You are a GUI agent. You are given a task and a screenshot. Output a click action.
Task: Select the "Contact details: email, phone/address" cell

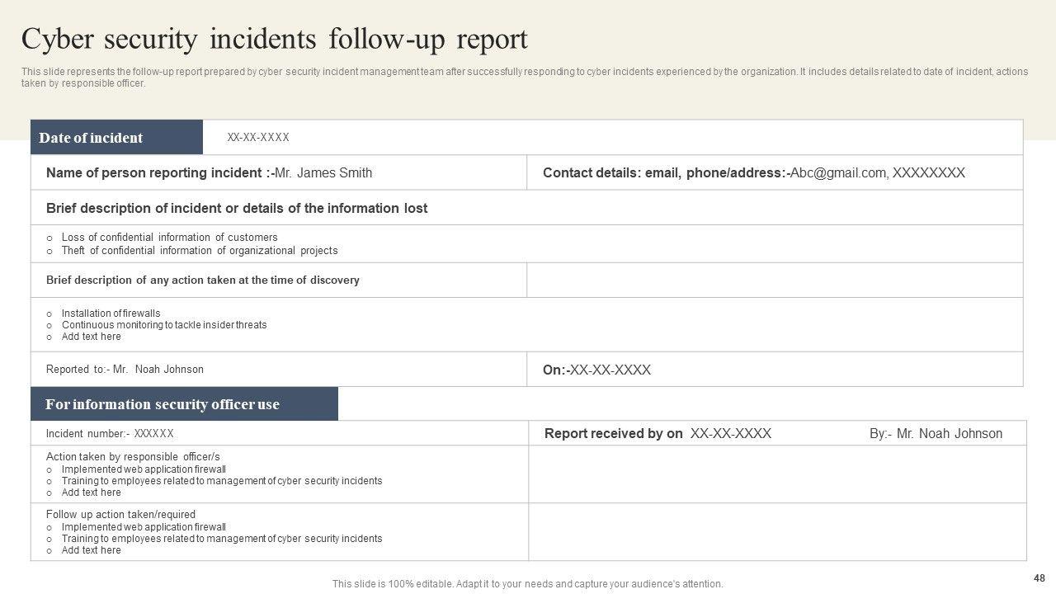[x=753, y=173]
